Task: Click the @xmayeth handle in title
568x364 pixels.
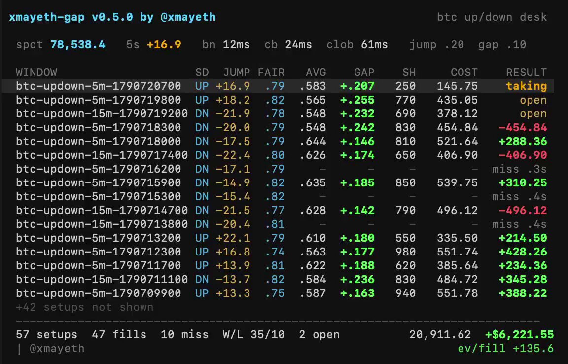Action: pos(188,17)
